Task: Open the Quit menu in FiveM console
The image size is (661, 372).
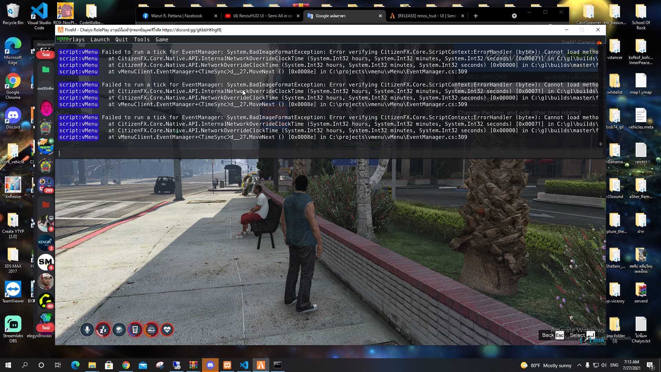Action: click(x=122, y=40)
